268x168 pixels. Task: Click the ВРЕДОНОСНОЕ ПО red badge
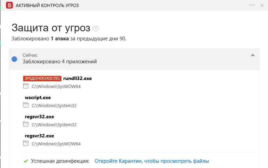click(42, 79)
